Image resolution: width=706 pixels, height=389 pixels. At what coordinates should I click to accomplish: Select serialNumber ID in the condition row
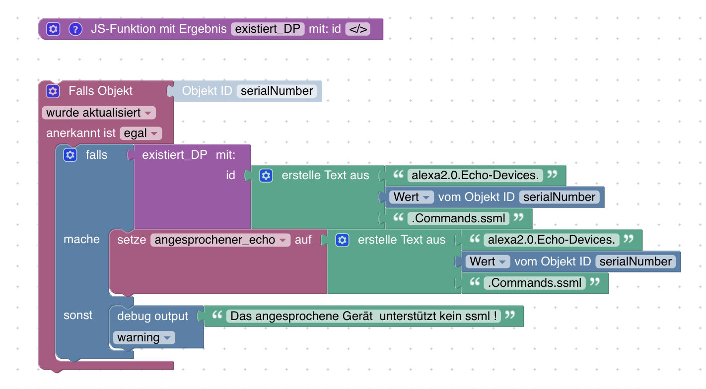[x=560, y=197]
